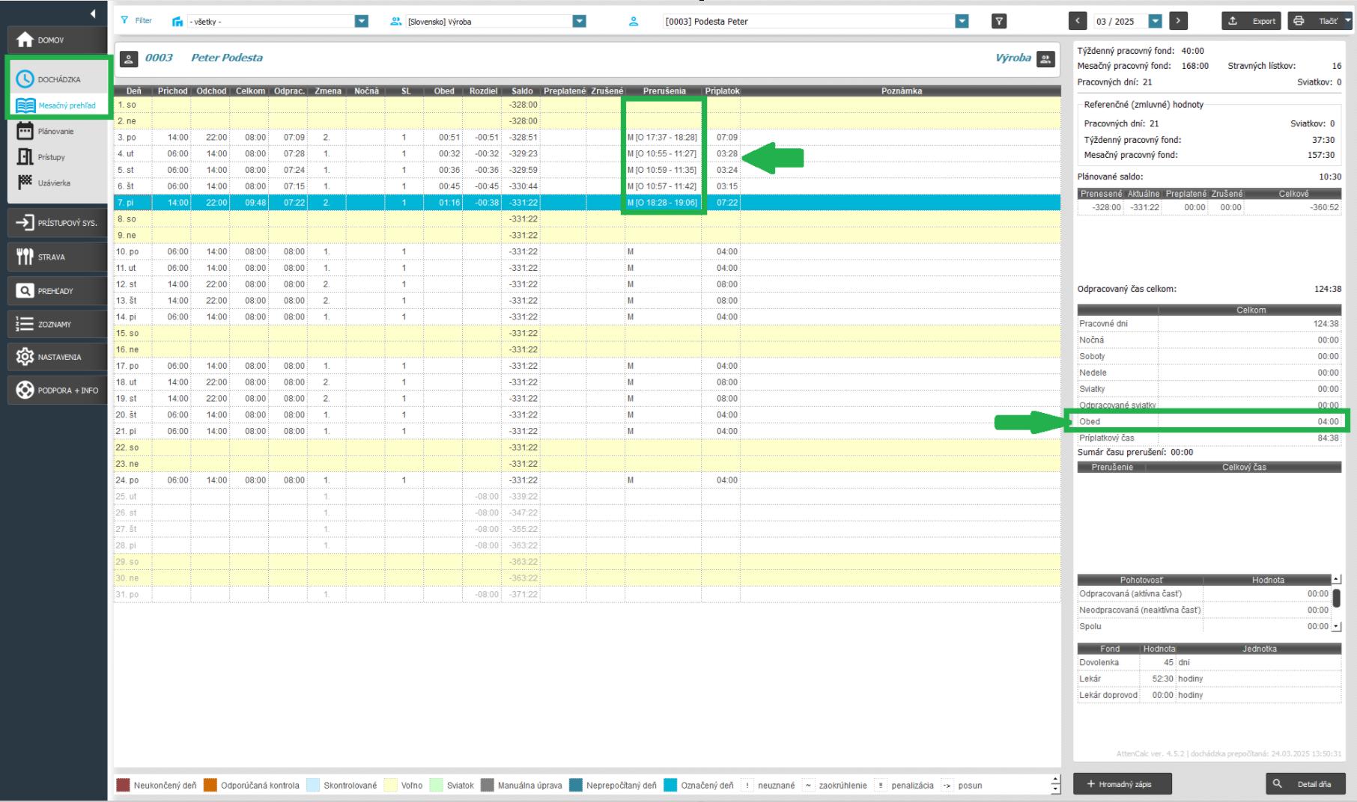Collapse the left sidebar with arrow
This screenshot has height=802, width=1357.
(x=93, y=13)
